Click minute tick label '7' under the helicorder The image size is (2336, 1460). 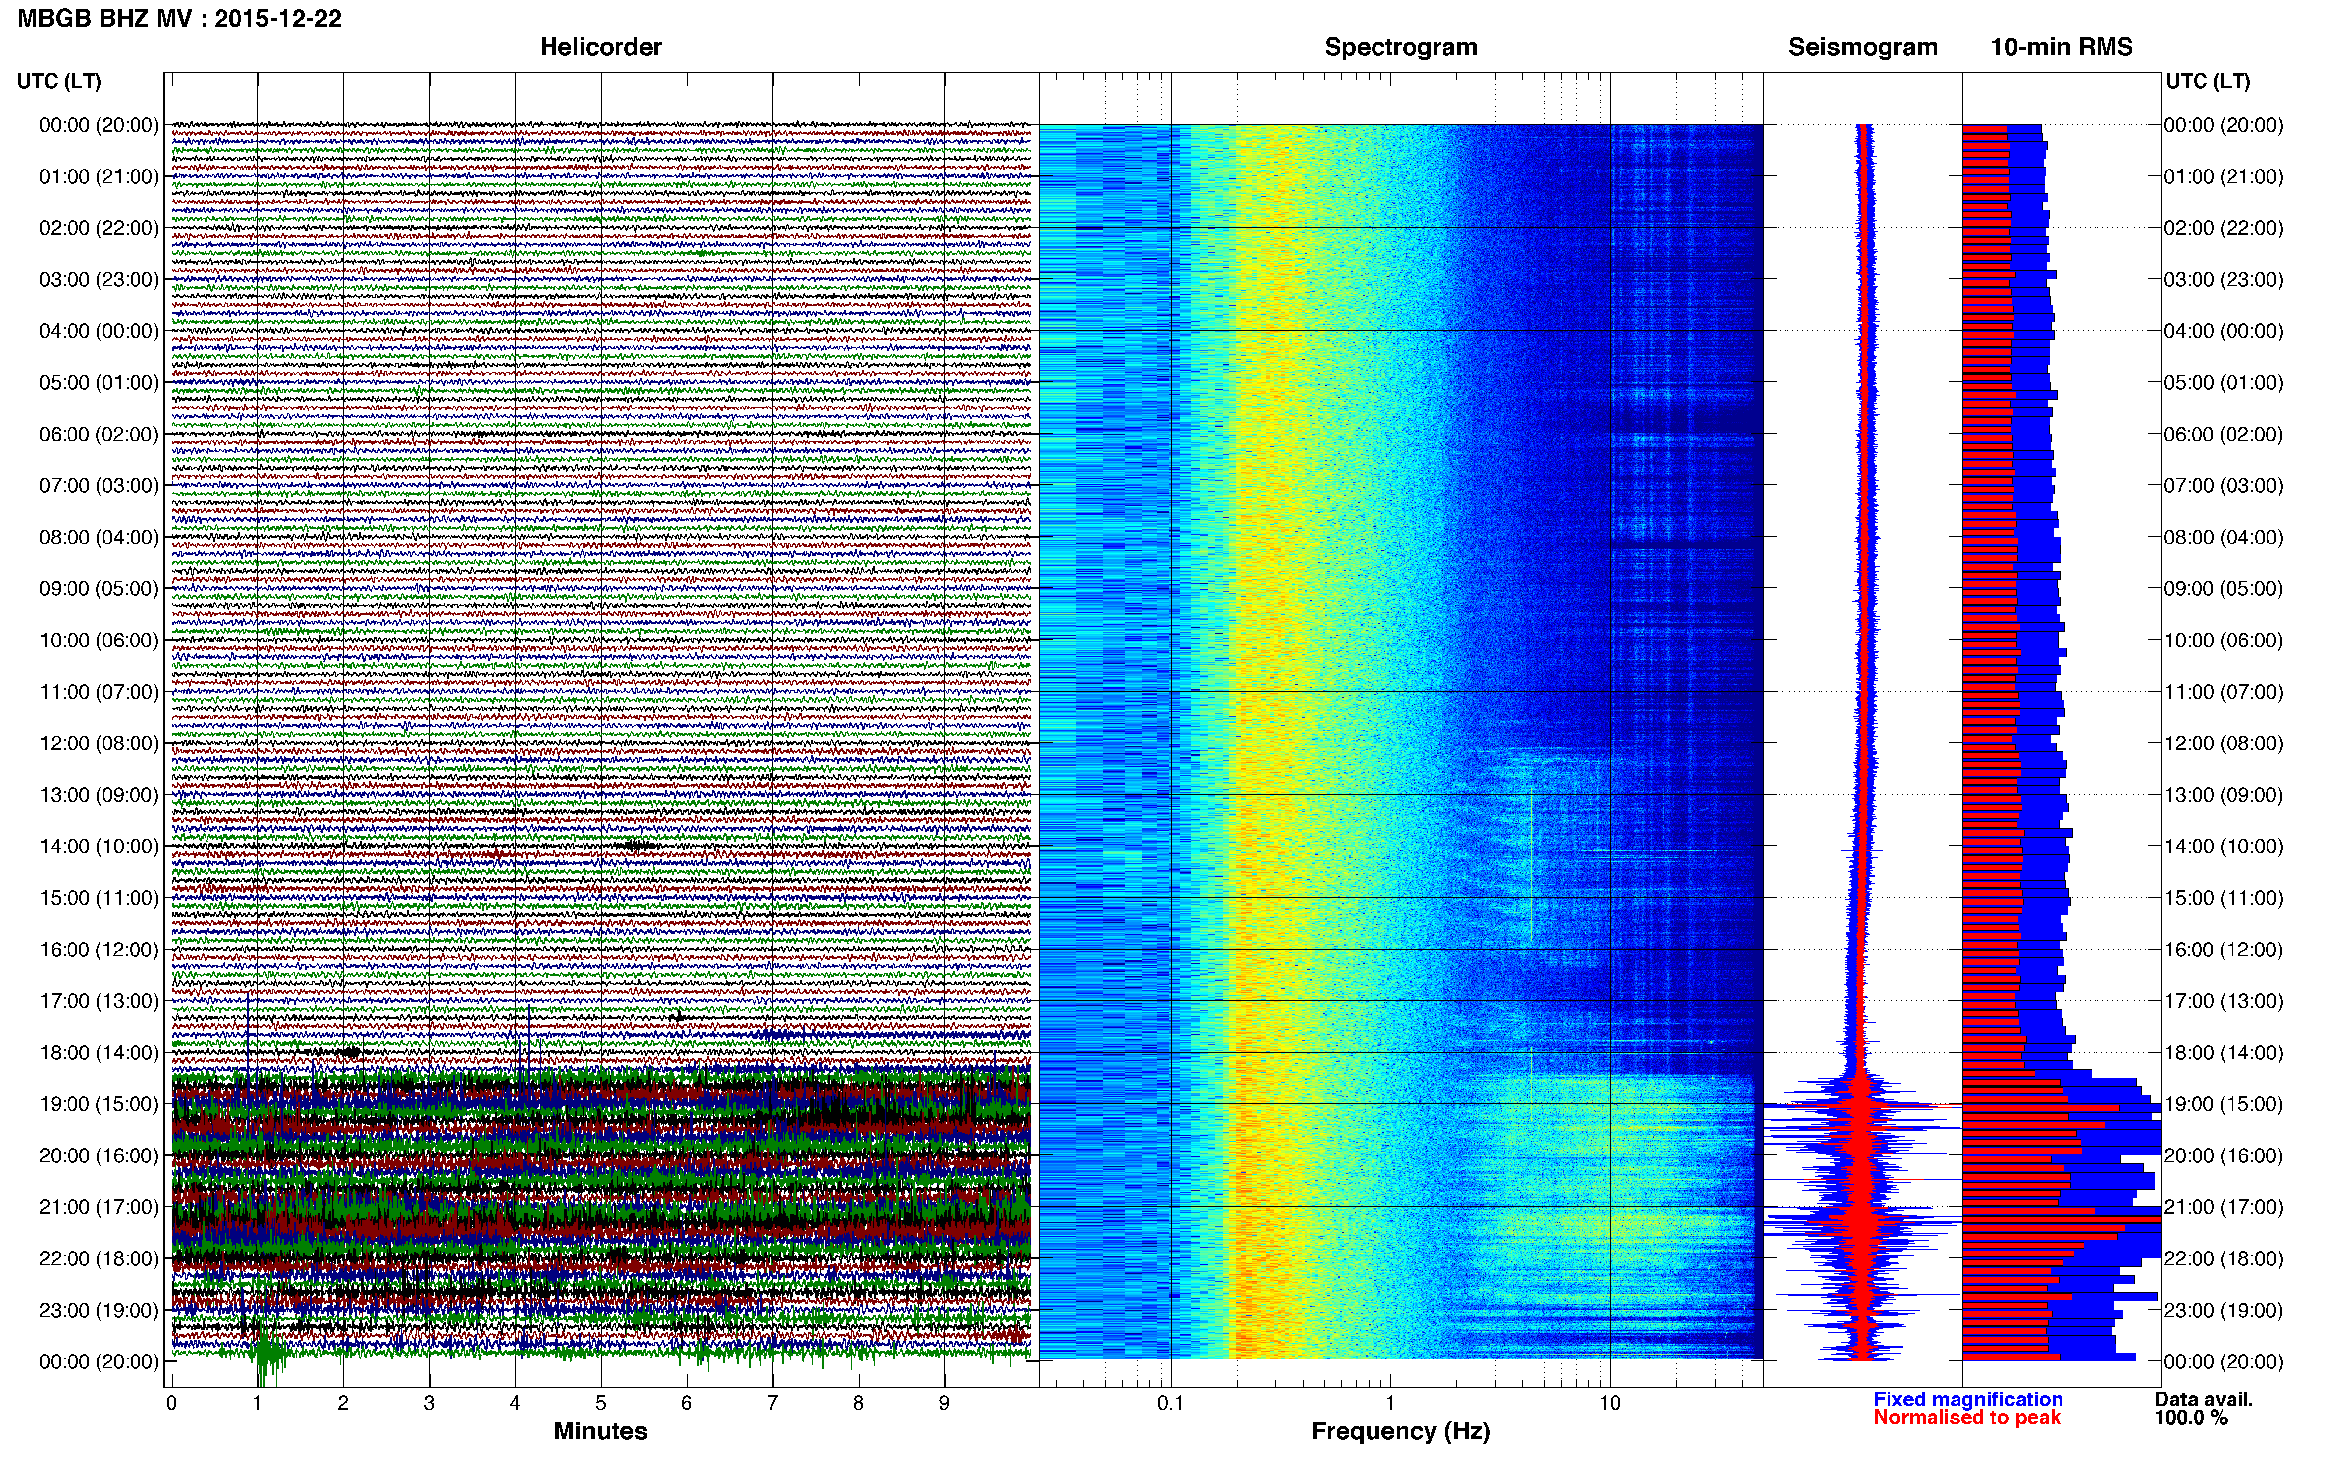[x=773, y=1403]
